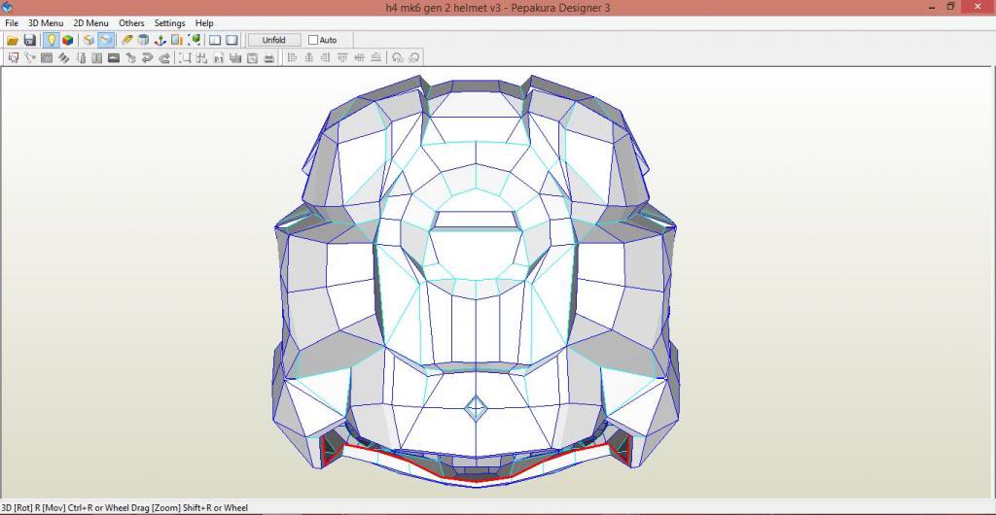Click the align horizontal center icon
Screen dimensions: 996x515
point(309,57)
